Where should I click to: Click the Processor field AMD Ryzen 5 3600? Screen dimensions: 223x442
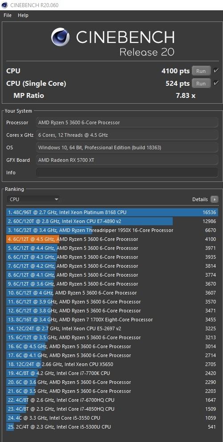coord(127,122)
